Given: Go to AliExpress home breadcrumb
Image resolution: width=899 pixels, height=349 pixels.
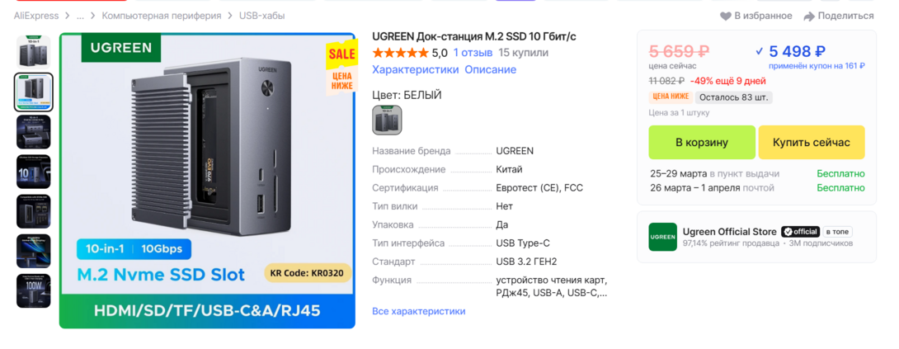Looking at the screenshot, I should click(36, 16).
